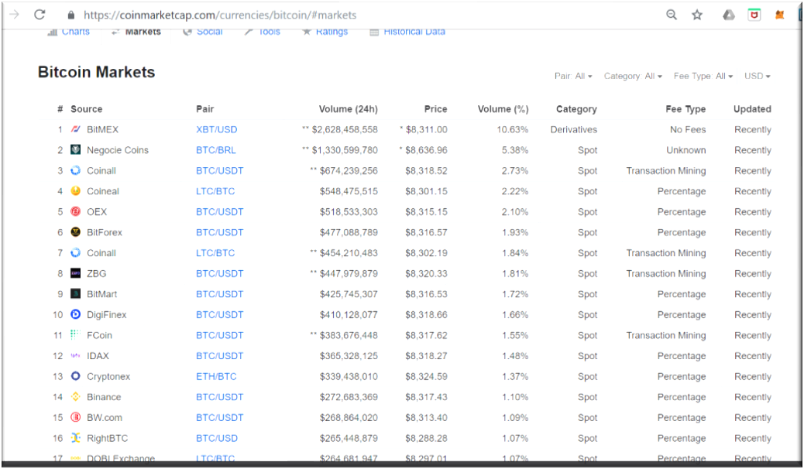Select the Markets tab

pos(136,32)
